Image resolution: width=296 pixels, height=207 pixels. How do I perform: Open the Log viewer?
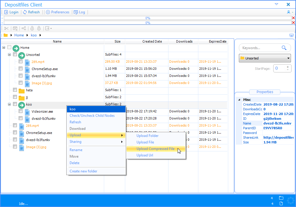click(79, 12)
